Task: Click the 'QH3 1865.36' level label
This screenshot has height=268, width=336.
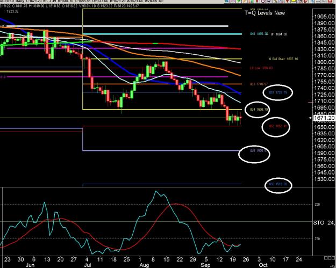Action: click(259, 34)
